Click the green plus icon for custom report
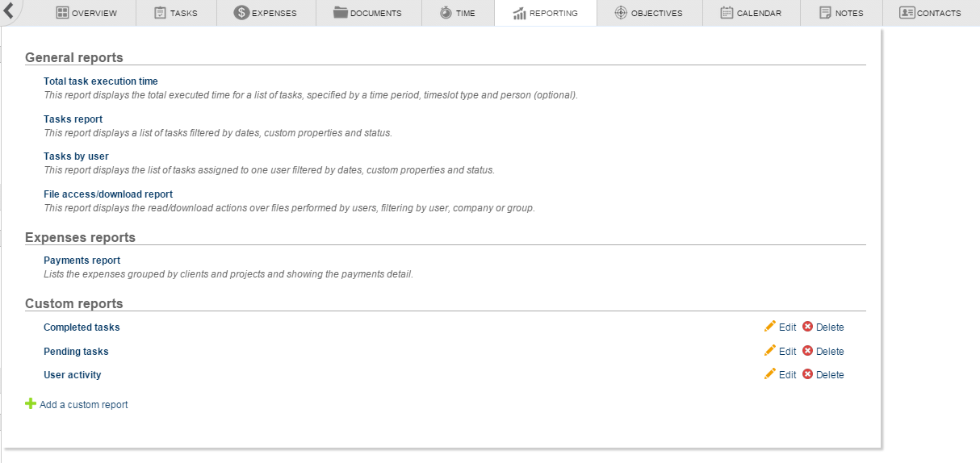 click(x=31, y=403)
